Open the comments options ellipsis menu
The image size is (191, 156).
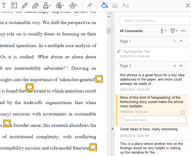click(x=183, y=31)
